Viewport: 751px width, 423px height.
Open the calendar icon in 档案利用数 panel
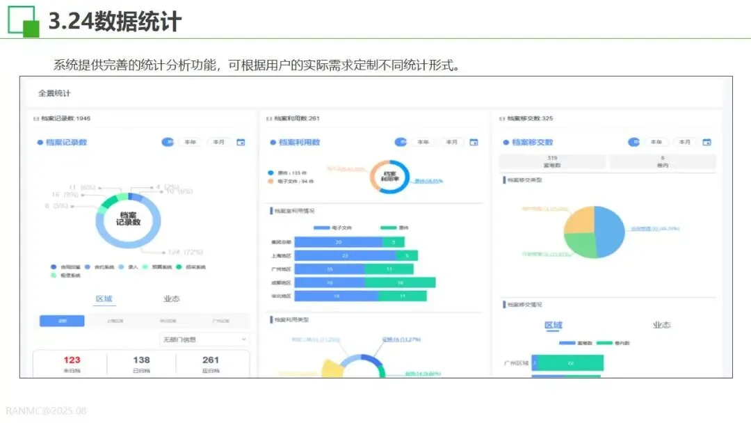click(x=474, y=143)
